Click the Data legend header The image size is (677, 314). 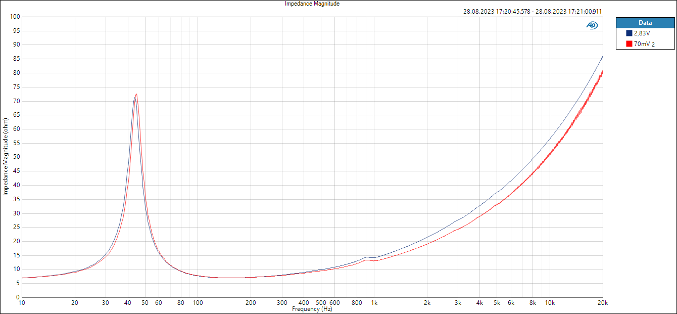pos(645,22)
